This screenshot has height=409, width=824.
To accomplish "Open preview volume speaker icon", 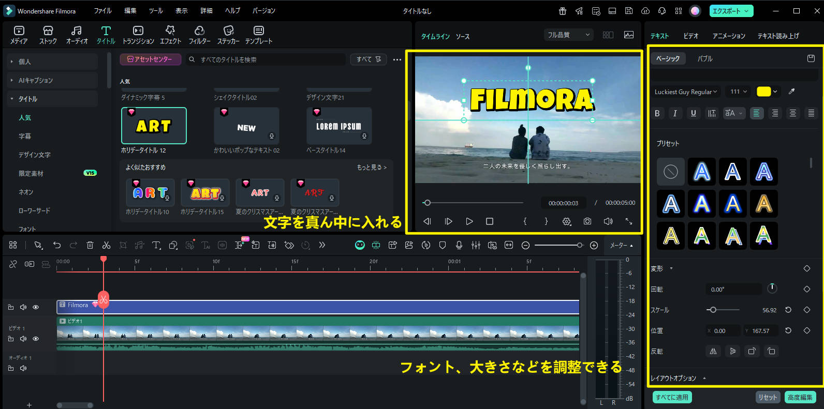I will [x=608, y=221].
